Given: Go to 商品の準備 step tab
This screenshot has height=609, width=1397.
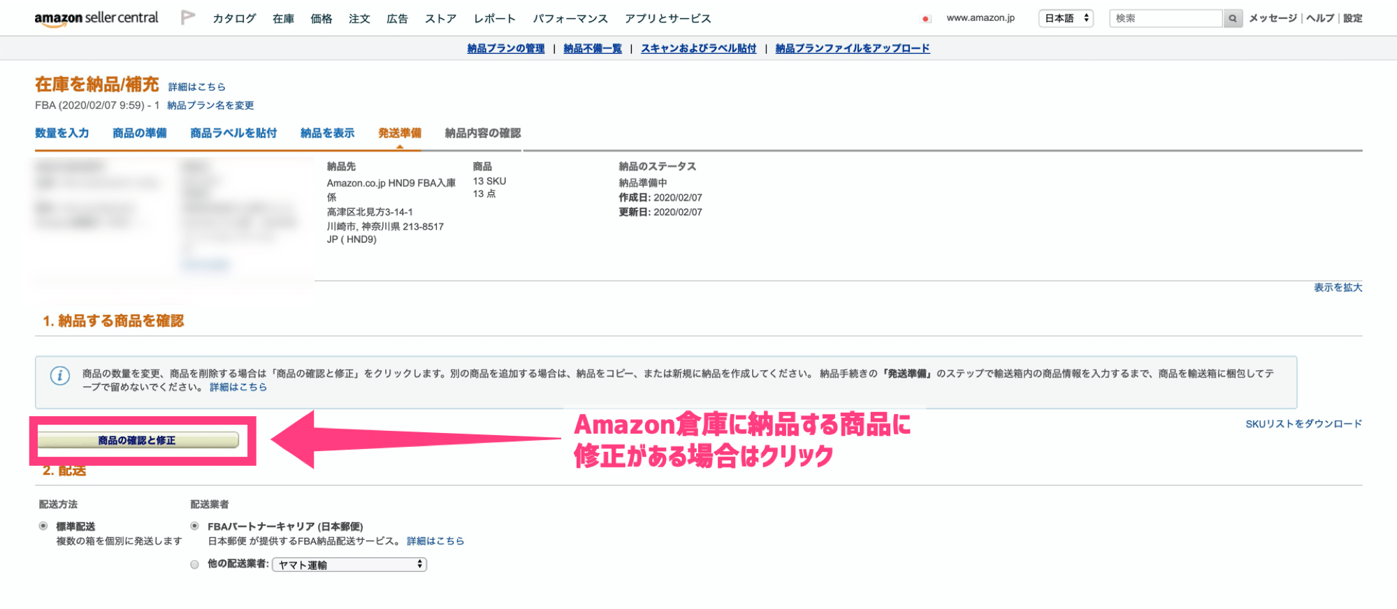Looking at the screenshot, I should [140, 133].
